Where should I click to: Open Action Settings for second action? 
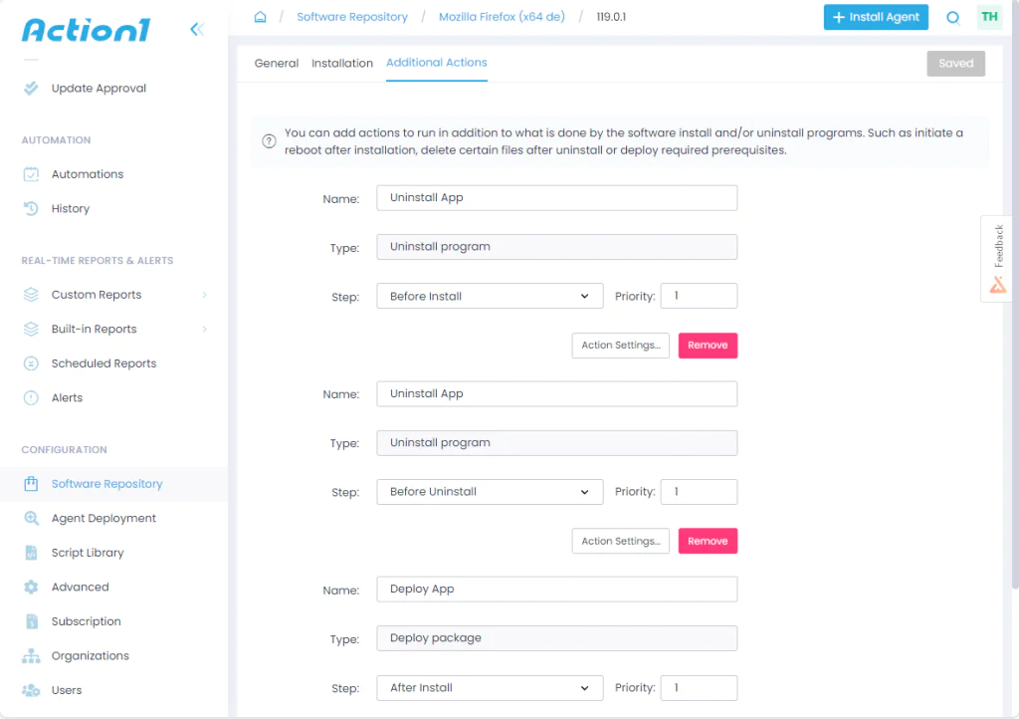coord(620,541)
